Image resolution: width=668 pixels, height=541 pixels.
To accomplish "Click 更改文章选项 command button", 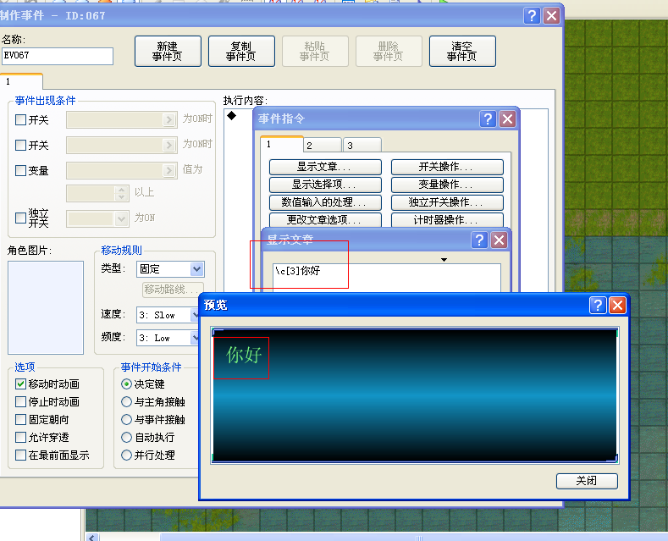I will click(325, 220).
